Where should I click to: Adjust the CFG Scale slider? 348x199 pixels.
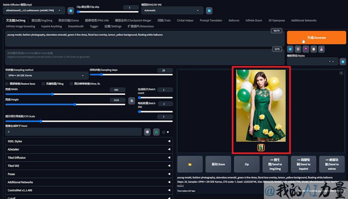click(x=89, y=121)
